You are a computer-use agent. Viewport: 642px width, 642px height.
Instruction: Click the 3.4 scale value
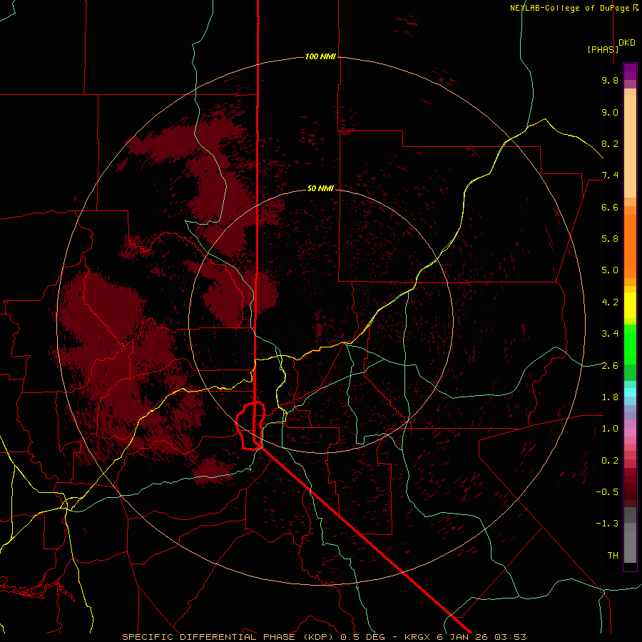click(610, 334)
